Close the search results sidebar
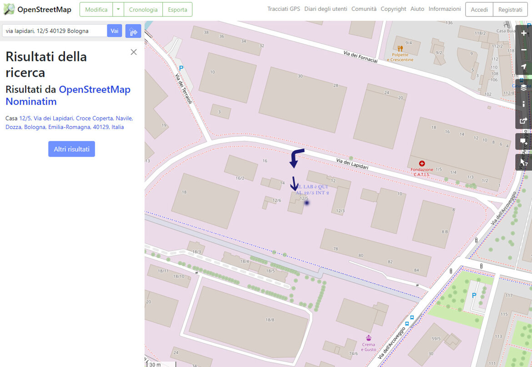Screen dimensions: 532x367 click(134, 52)
